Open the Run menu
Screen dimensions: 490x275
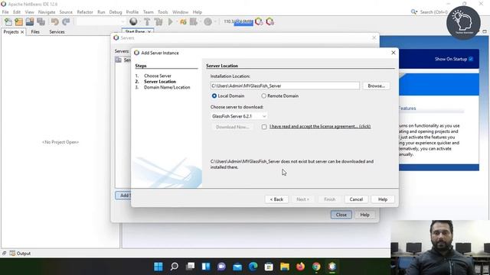coord(101,12)
